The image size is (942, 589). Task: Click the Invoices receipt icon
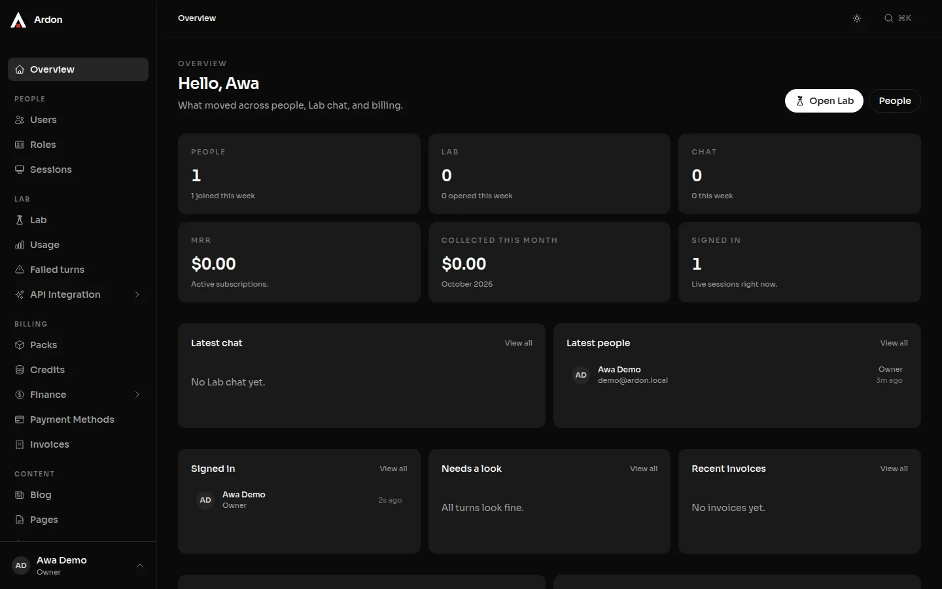coord(20,444)
